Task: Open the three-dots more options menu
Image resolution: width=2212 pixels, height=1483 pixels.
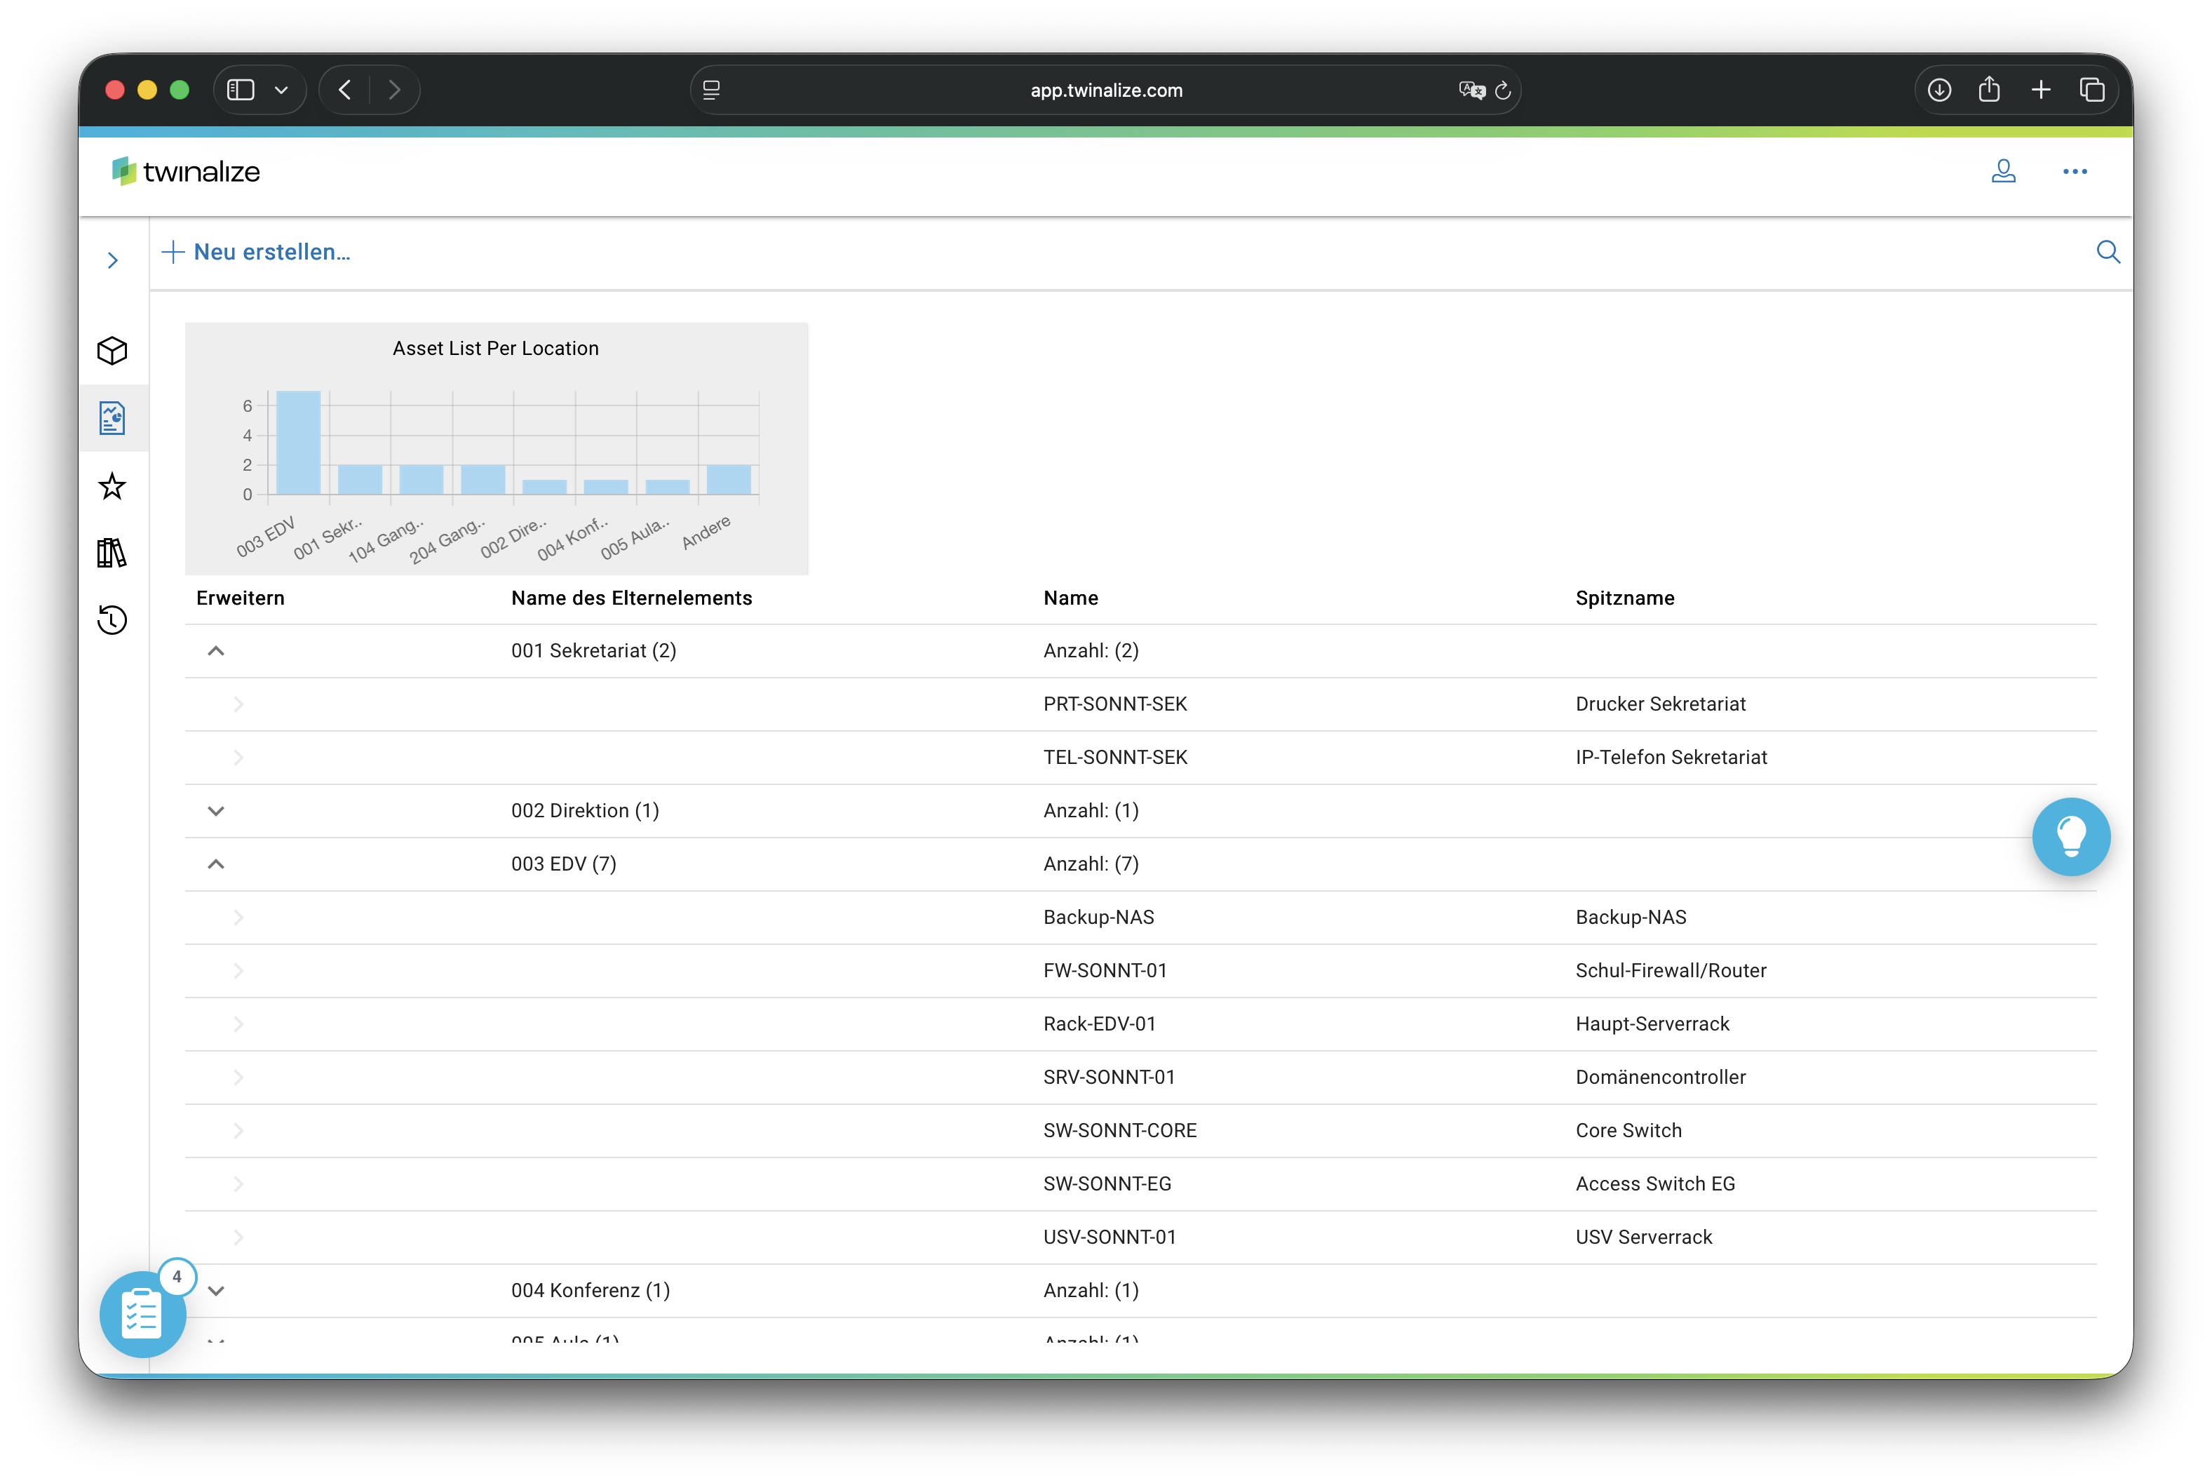Action: (2075, 171)
